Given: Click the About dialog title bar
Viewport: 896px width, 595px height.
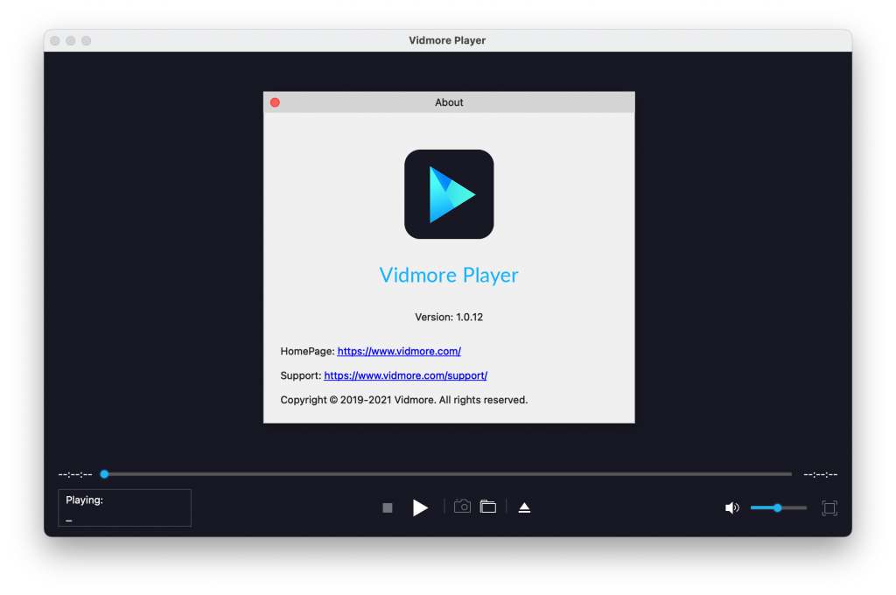Looking at the screenshot, I should coord(449,102).
